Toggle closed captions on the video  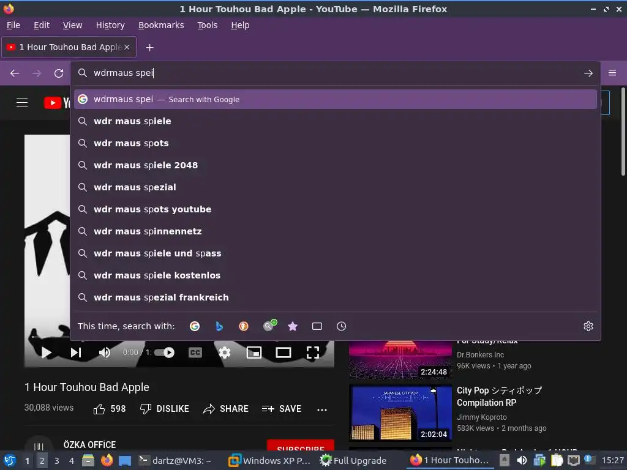tap(195, 352)
